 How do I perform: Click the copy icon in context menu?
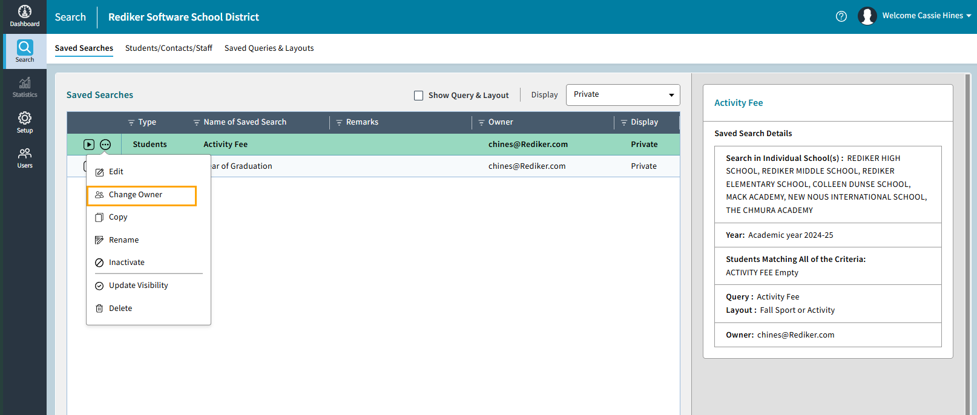[x=99, y=217]
